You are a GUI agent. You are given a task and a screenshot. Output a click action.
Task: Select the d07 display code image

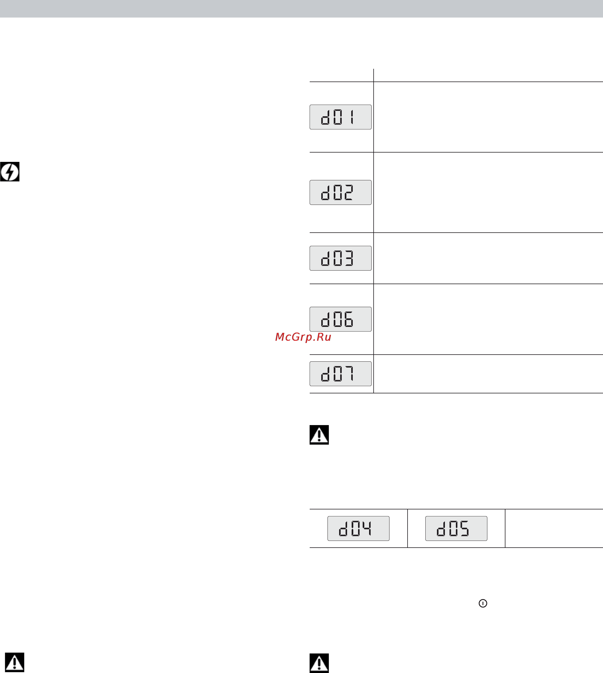(x=341, y=374)
